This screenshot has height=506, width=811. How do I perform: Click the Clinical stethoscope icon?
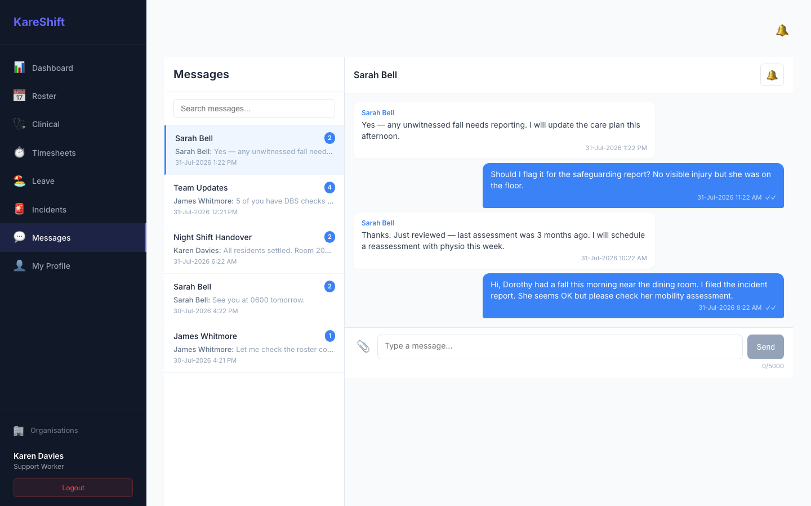tap(19, 124)
